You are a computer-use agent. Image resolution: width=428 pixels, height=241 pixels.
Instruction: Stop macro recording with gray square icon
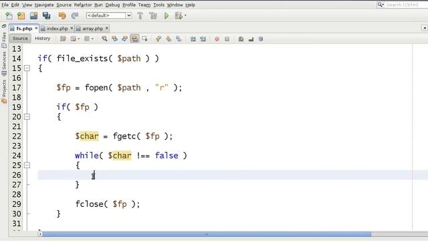click(x=227, y=39)
